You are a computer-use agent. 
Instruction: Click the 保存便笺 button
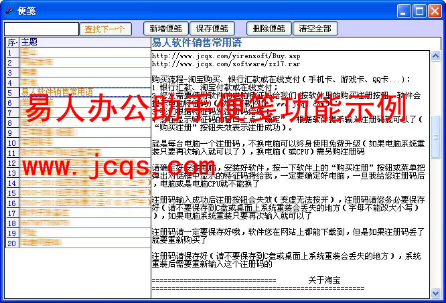pyautogui.click(x=212, y=29)
